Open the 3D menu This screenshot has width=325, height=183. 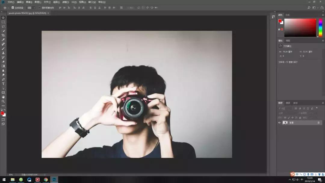(x=74, y=2)
